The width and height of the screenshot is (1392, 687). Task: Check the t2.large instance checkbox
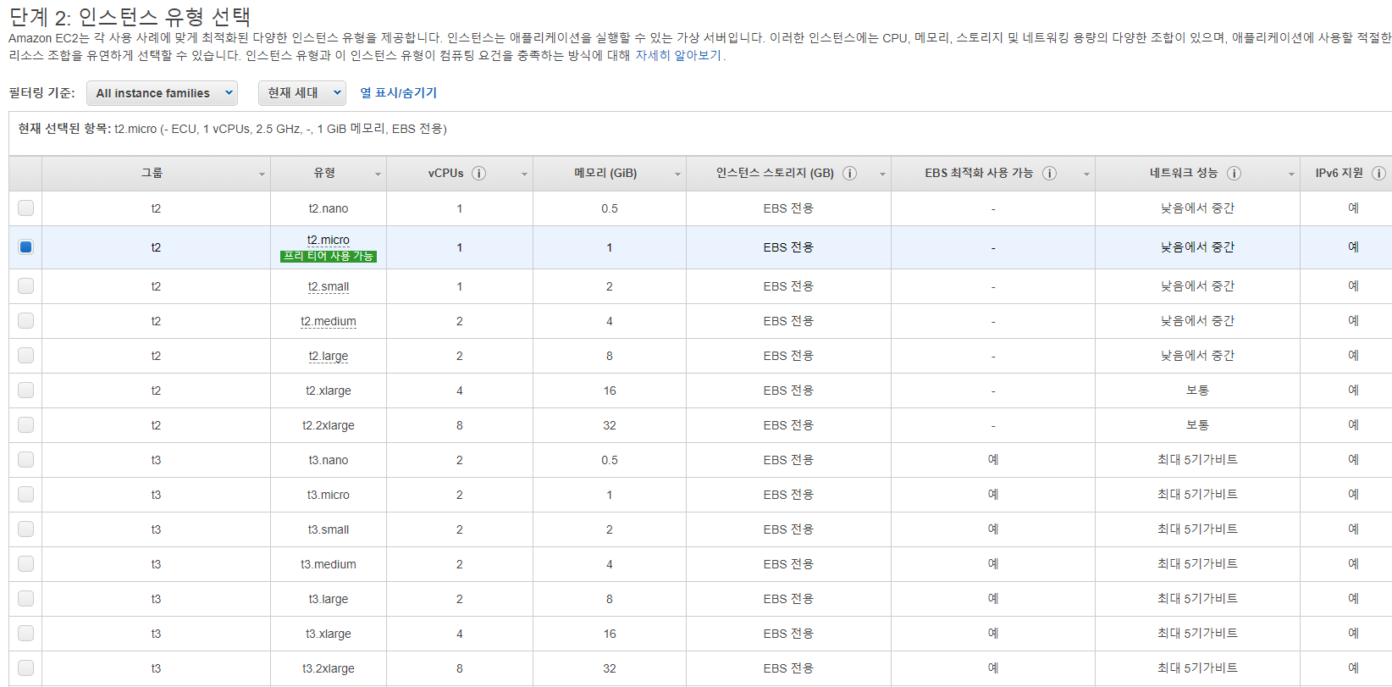pos(25,355)
